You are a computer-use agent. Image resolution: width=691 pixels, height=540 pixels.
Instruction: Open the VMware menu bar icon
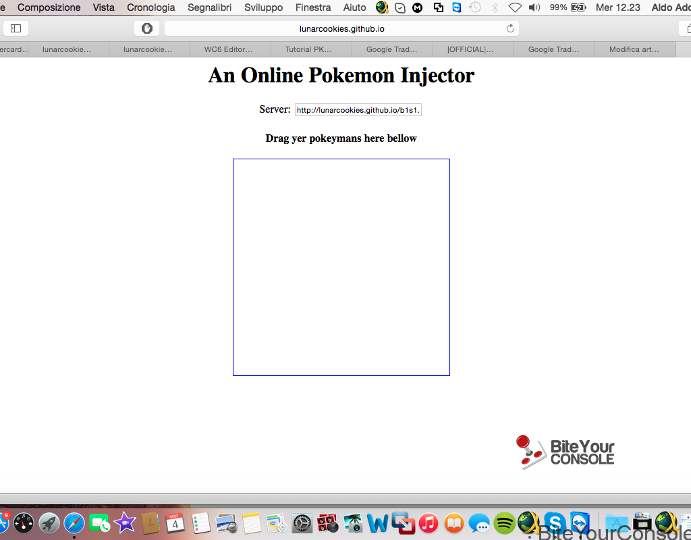tap(438, 7)
